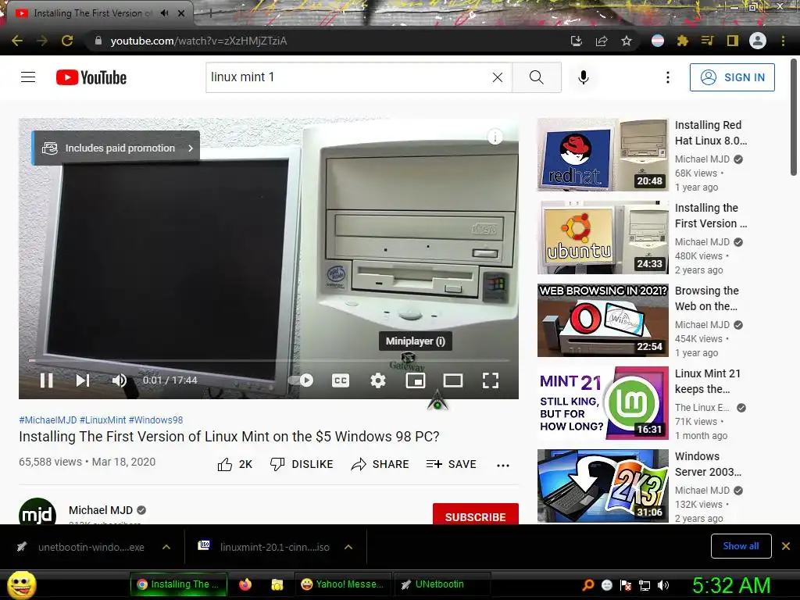Image resolution: width=800 pixels, height=600 pixels.
Task: Open system tray volume icon
Action: [x=663, y=585]
